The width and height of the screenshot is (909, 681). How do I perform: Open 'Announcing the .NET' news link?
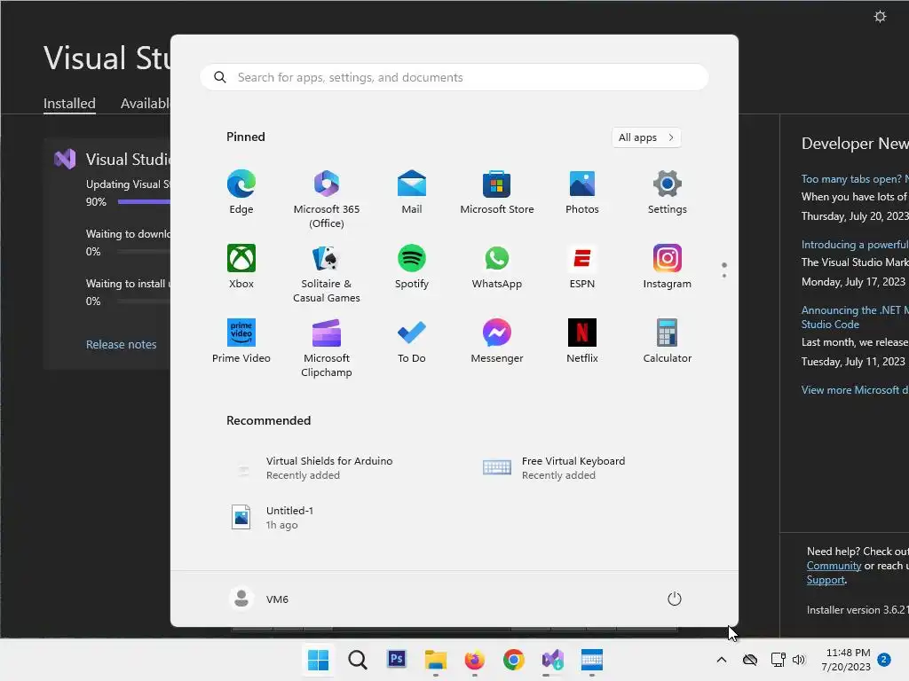click(x=855, y=317)
